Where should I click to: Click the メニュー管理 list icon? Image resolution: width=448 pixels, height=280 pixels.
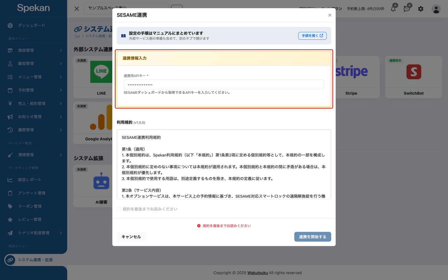[10, 77]
